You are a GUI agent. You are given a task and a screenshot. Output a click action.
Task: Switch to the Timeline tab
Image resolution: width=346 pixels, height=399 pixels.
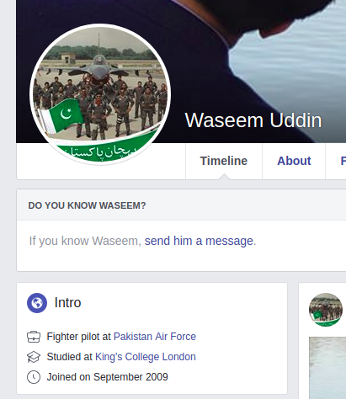[224, 161]
